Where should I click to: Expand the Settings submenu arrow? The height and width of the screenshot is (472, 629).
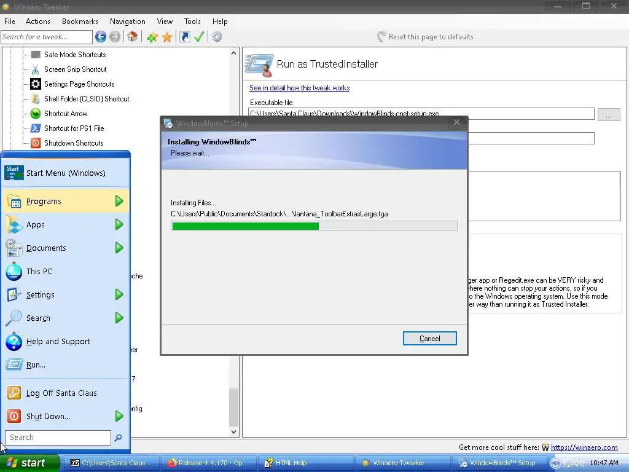point(119,294)
